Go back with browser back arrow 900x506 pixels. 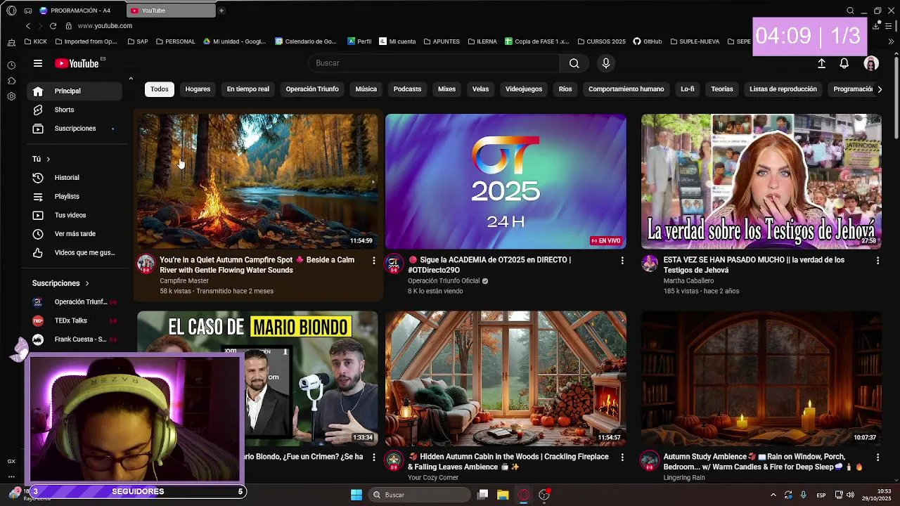pyautogui.click(x=28, y=26)
